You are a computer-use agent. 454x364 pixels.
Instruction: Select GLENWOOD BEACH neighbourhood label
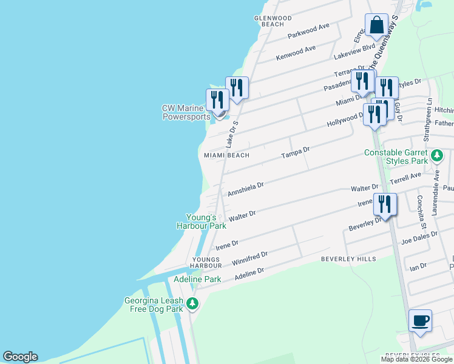273,21
